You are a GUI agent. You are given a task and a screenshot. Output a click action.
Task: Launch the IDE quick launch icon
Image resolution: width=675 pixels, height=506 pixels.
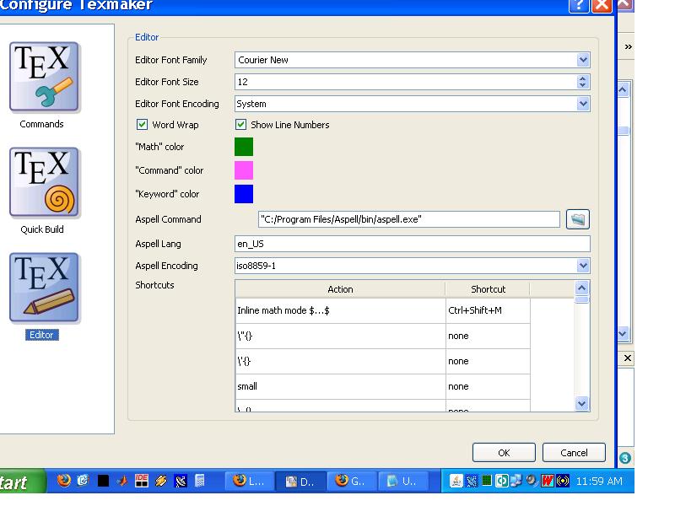tap(142, 481)
